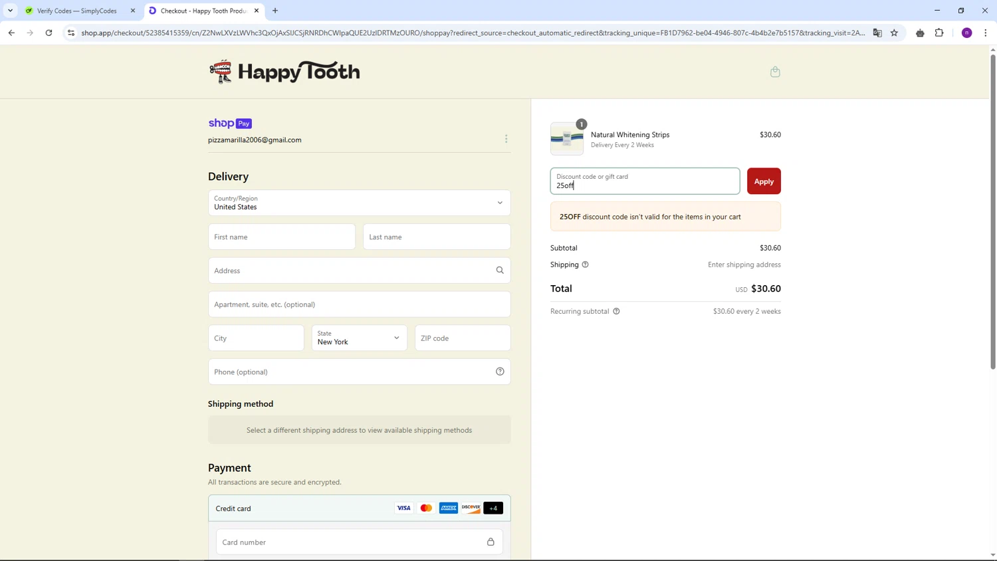View site information icon in address bar

point(71,33)
